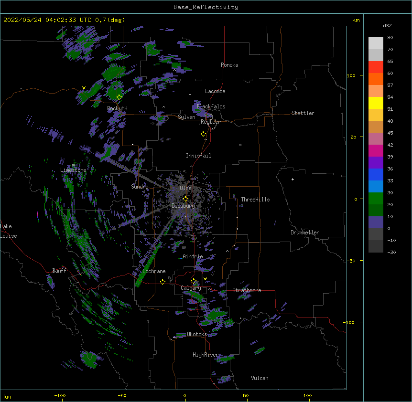
Task: Click the Sundre town label
Action: point(140,187)
